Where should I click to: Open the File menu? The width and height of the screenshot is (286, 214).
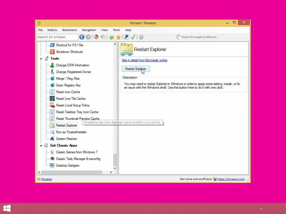point(40,30)
